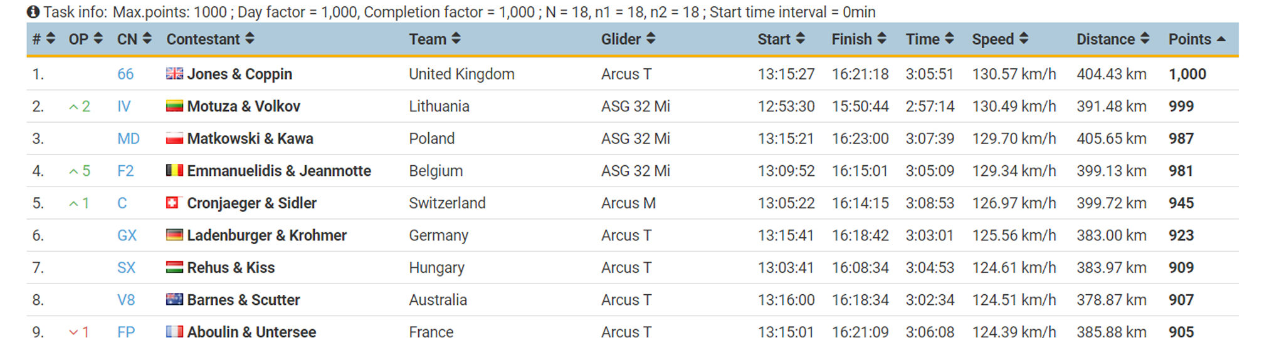Click the MD competition number link
1284x338 pixels.
(x=129, y=138)
